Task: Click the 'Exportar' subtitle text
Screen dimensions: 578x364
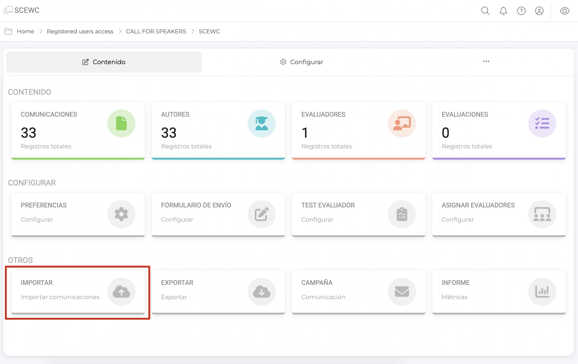Action: 174,297
